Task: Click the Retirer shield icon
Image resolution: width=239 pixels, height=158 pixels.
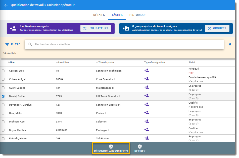Action: (x=140, y=147)
